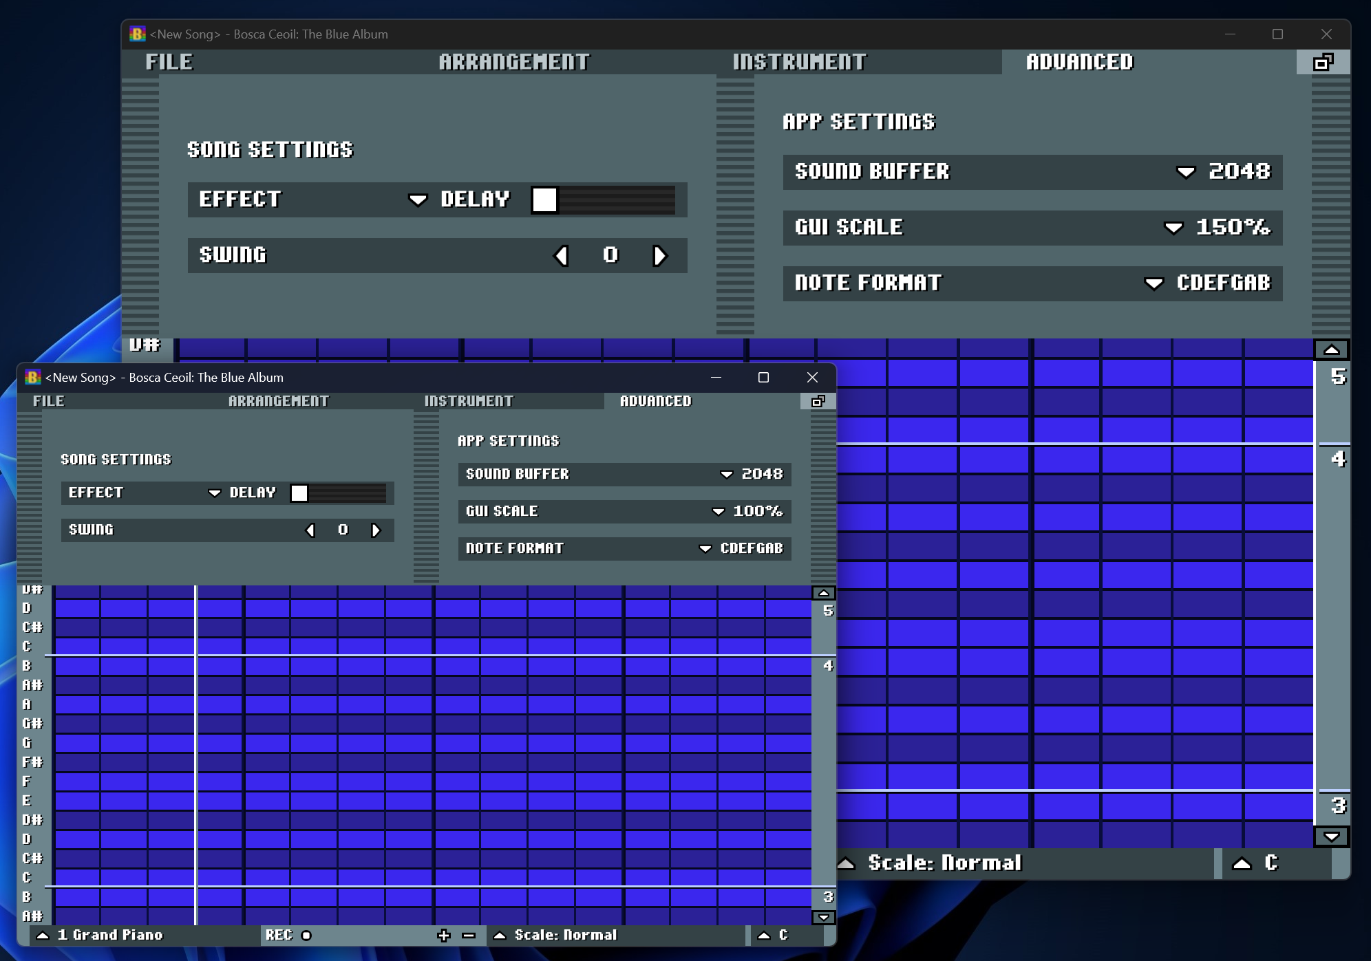1371x961 pixels.
Task: Change the GUI SCALE from 150%
Action: click(x=1173, y=228)
